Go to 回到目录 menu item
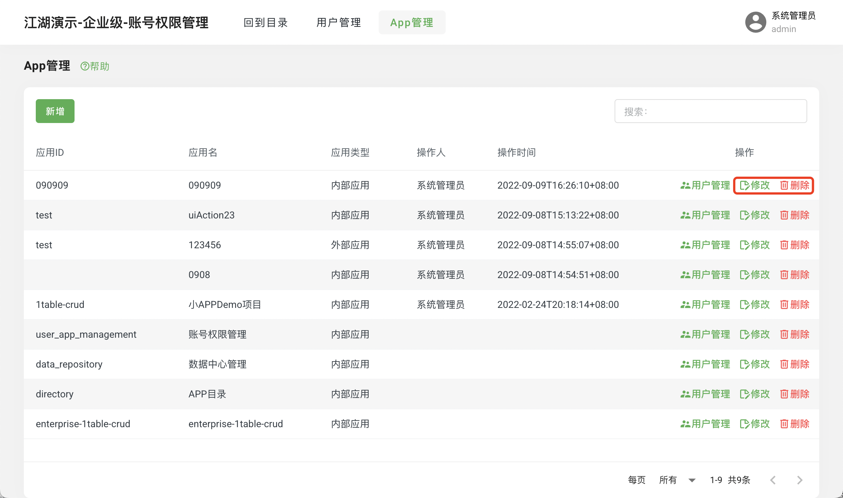Screen dimensions: 843x498 (x=265, y=22)
